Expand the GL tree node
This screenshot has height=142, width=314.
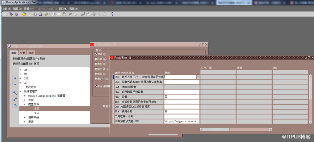point(20,83)
